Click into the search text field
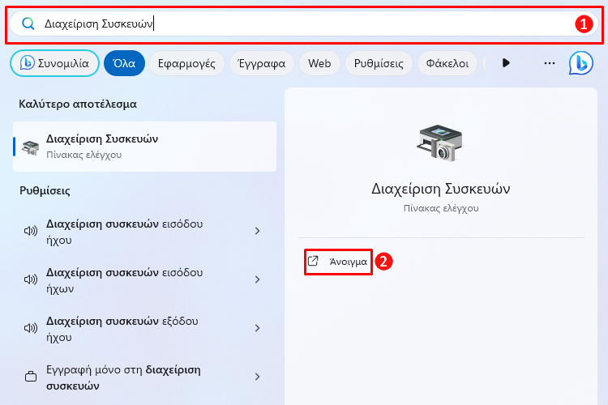608x405 pixels. [304, 23]
